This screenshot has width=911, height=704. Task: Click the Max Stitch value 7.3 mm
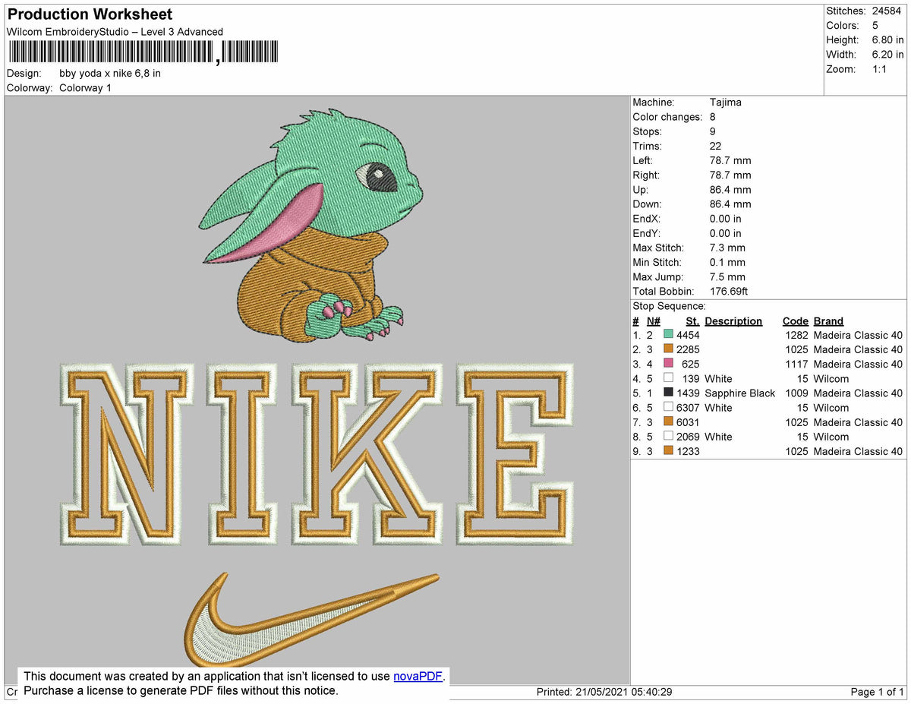tap(727, 248)
